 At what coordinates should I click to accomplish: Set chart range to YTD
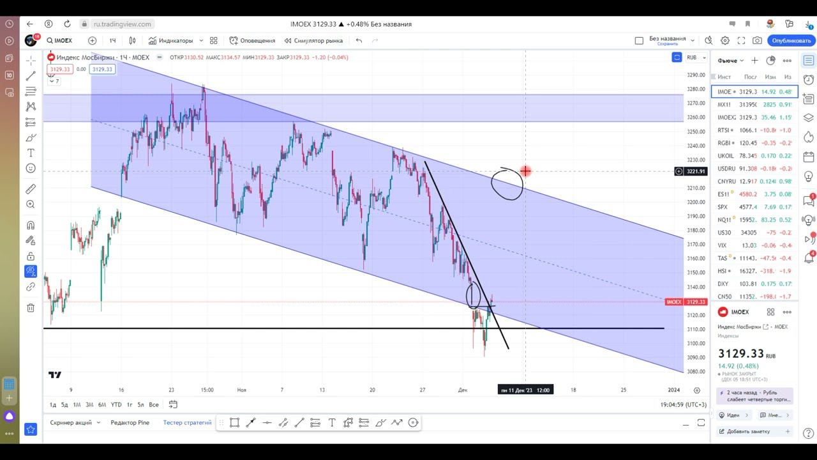coord(116,404)
